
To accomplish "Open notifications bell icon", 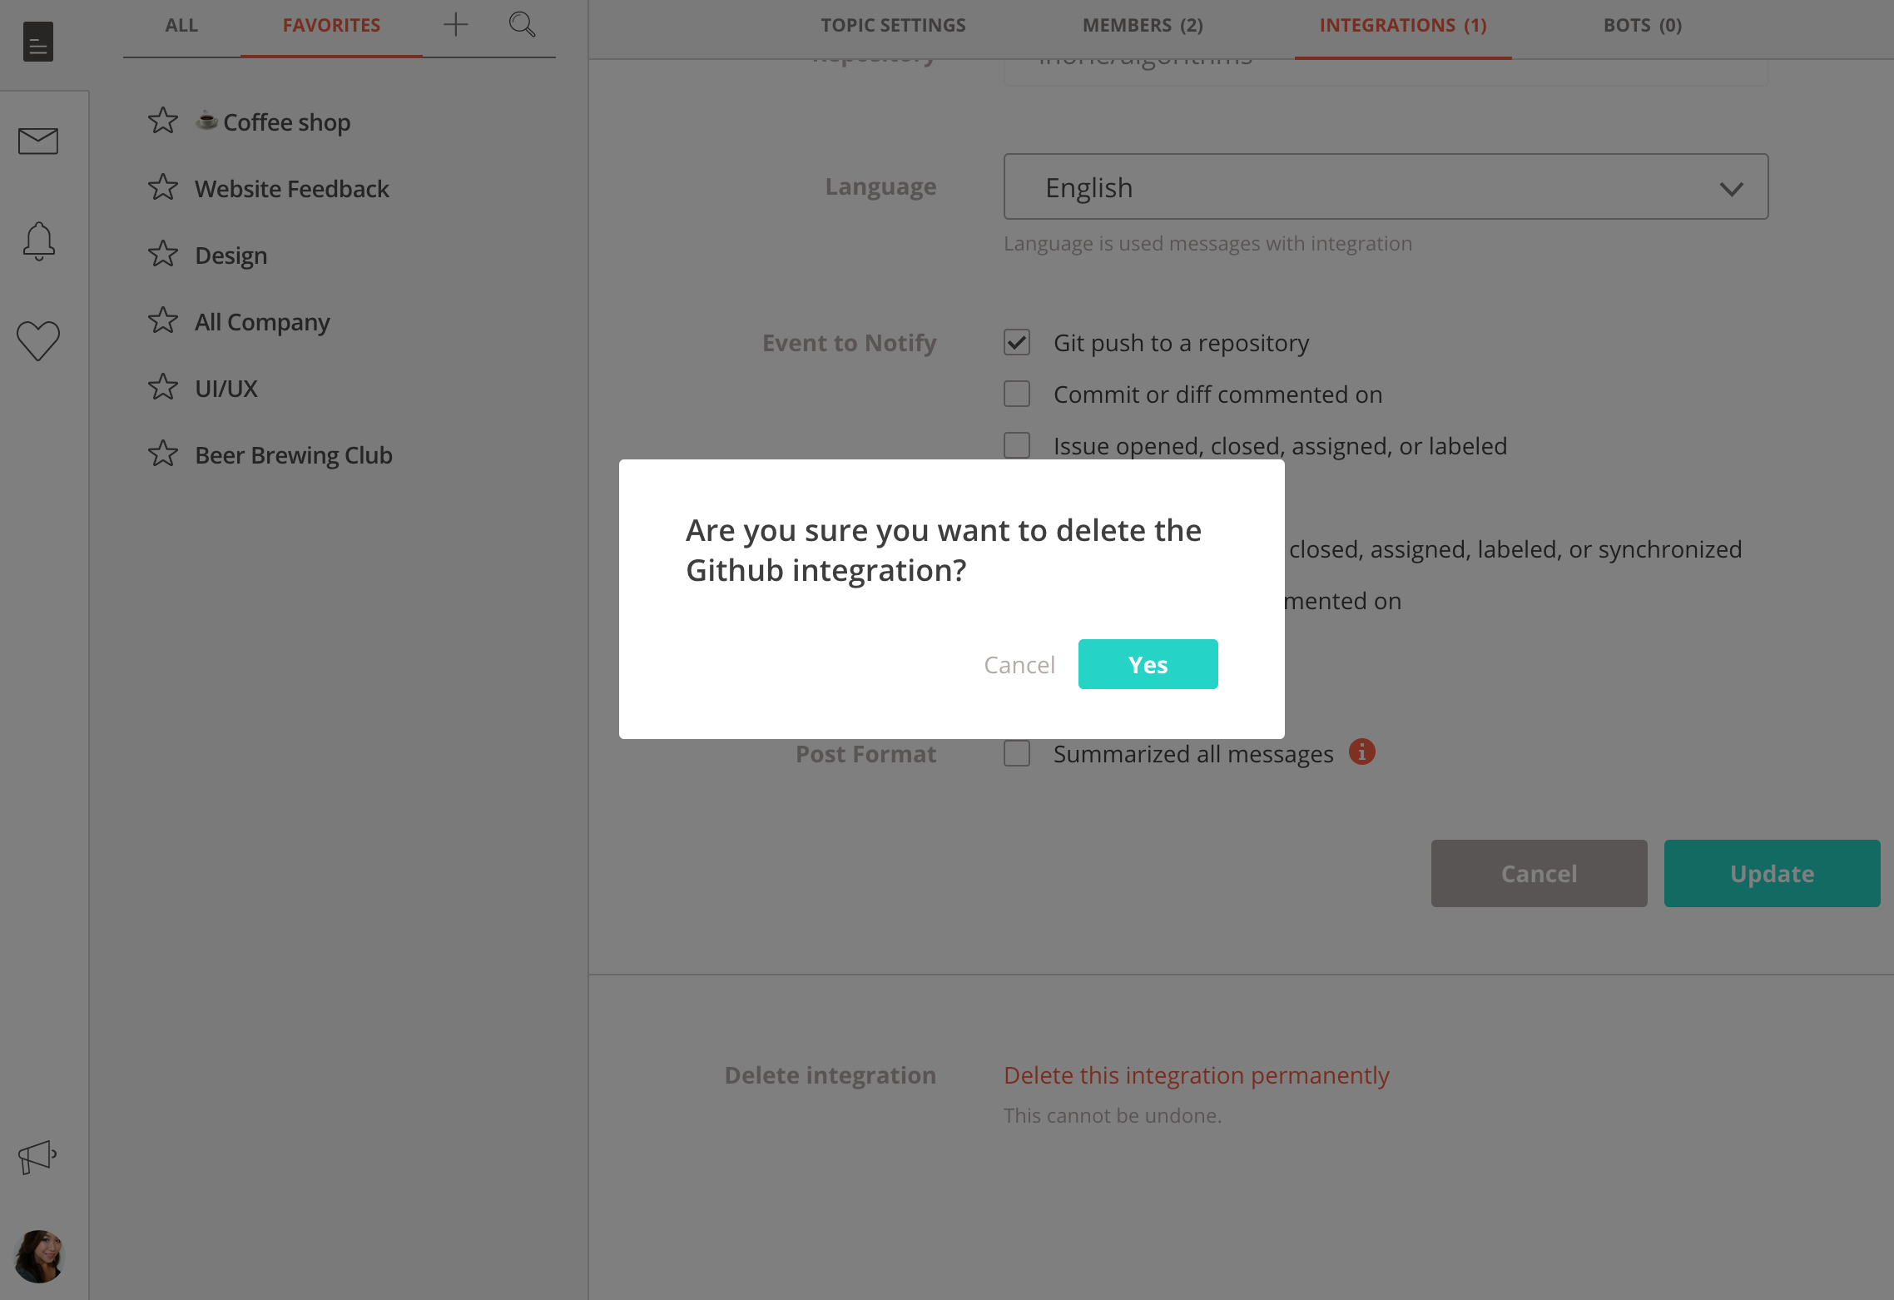I will point(38,241).
